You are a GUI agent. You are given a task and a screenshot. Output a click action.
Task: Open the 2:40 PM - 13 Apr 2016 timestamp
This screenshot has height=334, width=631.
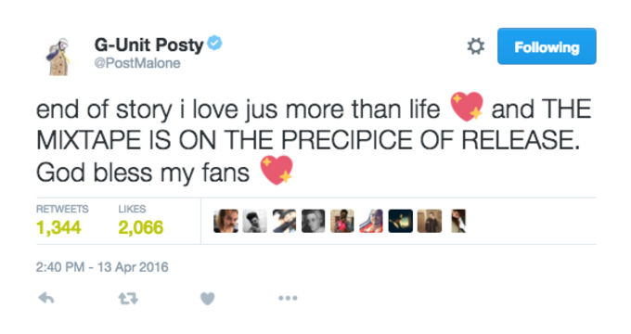102,267
